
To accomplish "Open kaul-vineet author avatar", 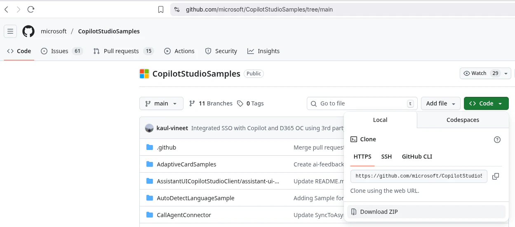I will click(x=149, y=128).
